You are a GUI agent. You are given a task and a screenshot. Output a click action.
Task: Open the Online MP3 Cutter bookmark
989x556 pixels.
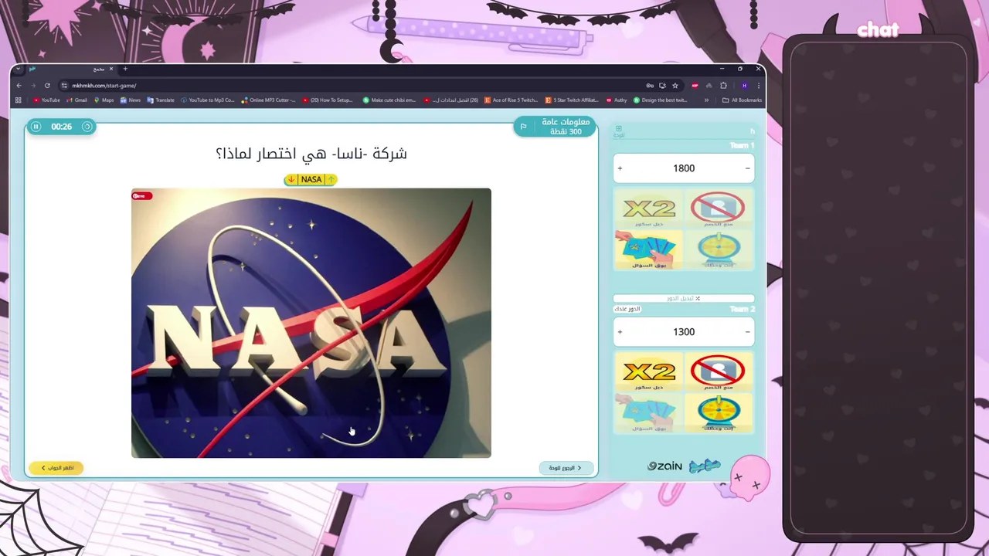tap(268, 100)
